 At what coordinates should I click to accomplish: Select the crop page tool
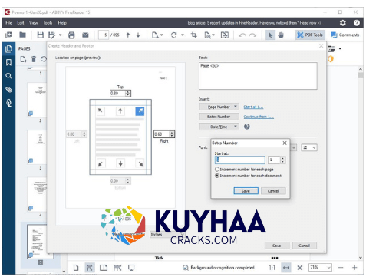[x=194, y=35]
